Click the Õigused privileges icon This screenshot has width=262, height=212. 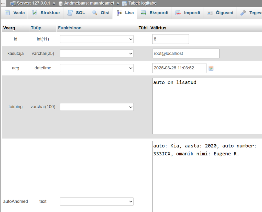click(210, 13)
